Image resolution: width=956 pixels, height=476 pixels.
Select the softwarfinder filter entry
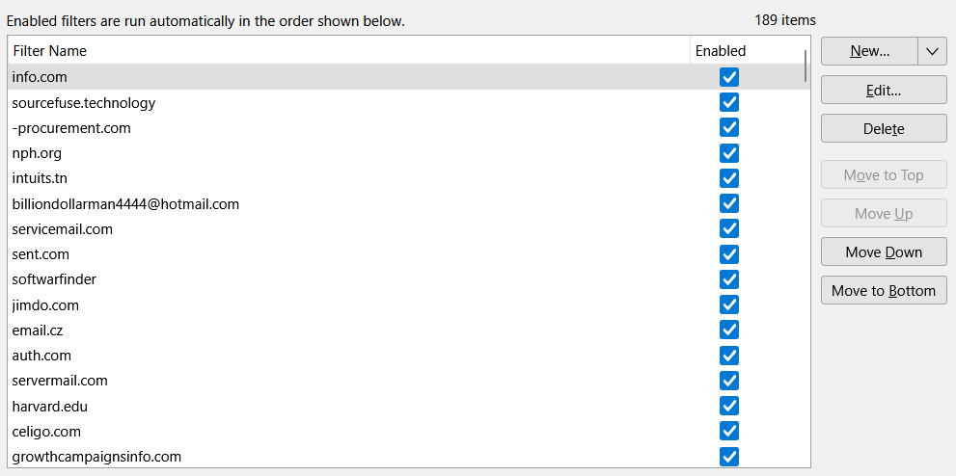coord(54,279)
